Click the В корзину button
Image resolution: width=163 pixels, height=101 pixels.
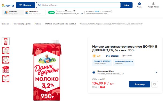(139, 84)
